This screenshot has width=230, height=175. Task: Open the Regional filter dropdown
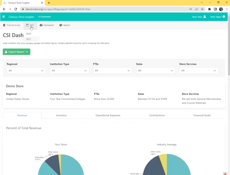coord(26,70)
